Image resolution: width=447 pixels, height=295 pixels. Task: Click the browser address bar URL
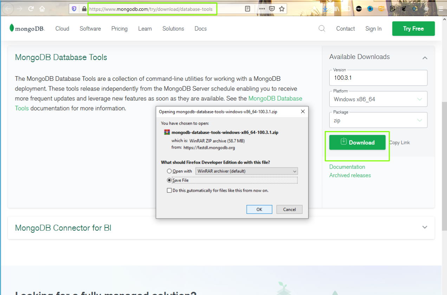pos(151,9)
